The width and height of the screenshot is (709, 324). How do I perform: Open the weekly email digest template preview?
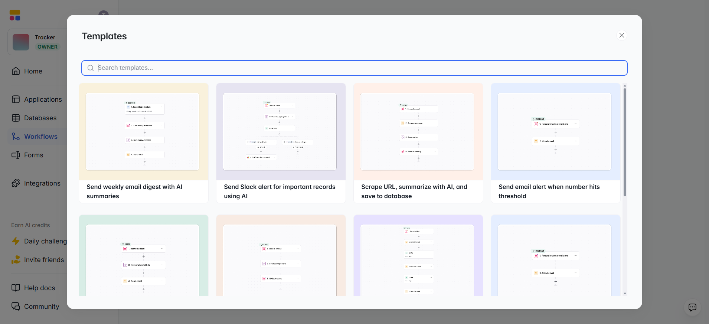click(x=143, y=132)
